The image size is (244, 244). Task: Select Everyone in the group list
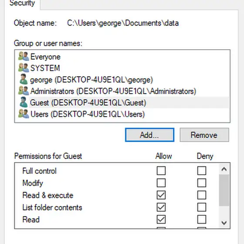(45, 57)
